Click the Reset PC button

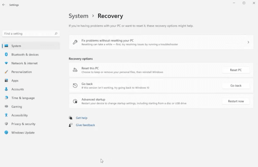click(x=236, y=70)
